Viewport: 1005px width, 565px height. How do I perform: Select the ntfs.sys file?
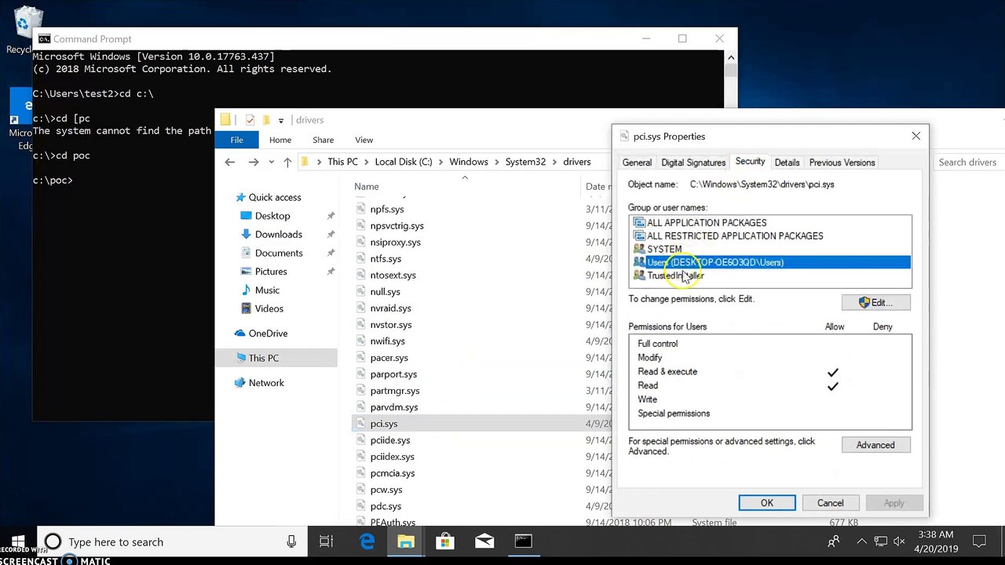tap(386, 259)
